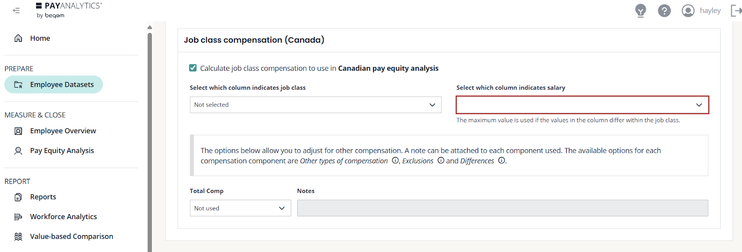742x252 pixels.
Task: Click the sidebar vertical scrollbar
Action: (x=150, y=139)
